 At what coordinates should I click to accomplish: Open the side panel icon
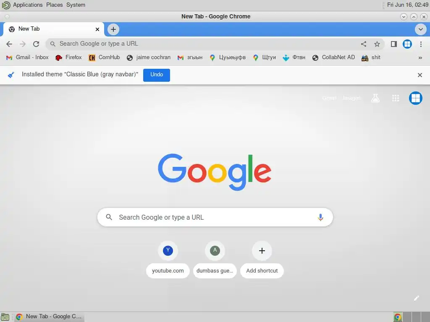pos(394,44)
